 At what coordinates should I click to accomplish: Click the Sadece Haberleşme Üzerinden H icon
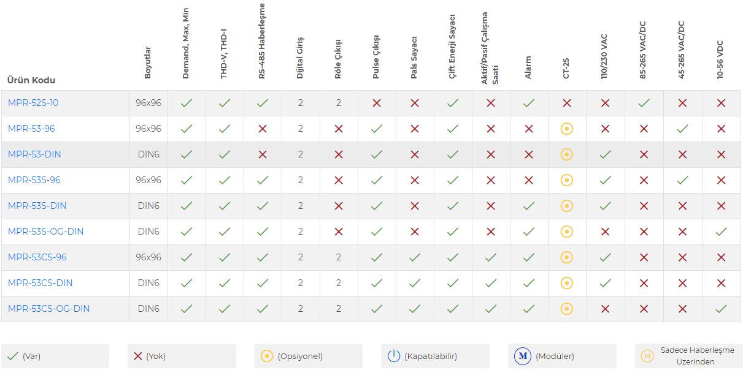click(x=647, y=356)
